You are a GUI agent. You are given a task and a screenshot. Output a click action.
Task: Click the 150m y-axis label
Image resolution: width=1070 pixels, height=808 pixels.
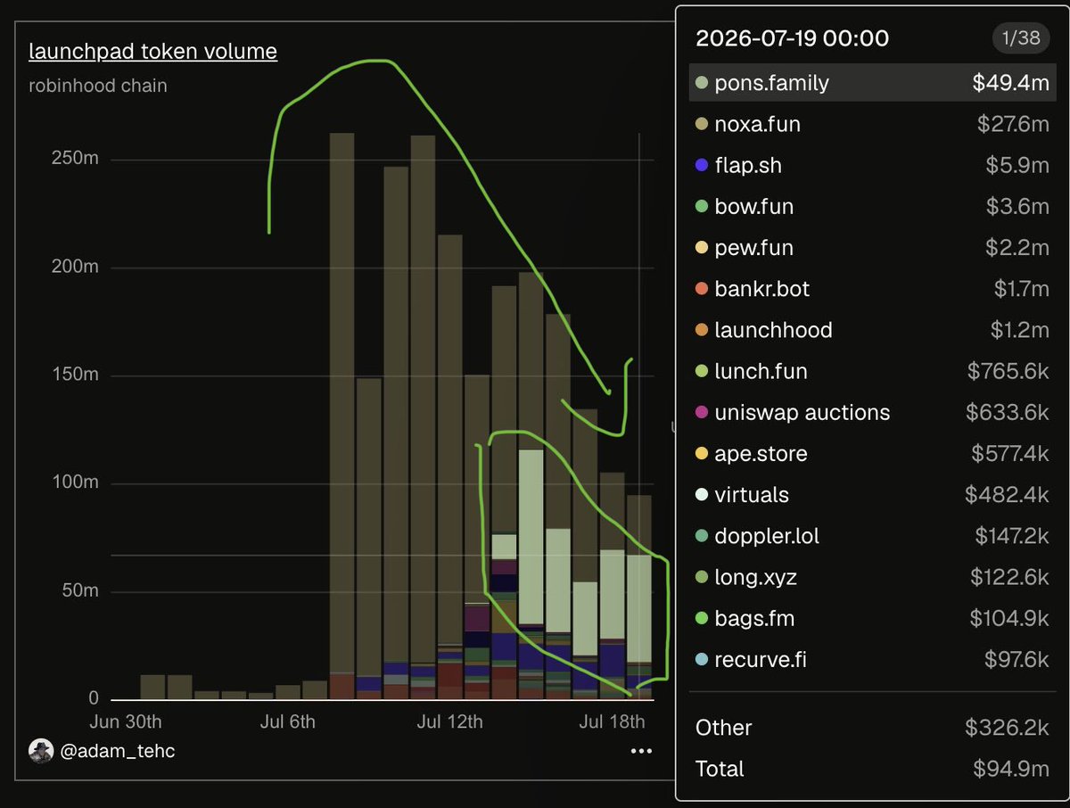tap(73, 375)
